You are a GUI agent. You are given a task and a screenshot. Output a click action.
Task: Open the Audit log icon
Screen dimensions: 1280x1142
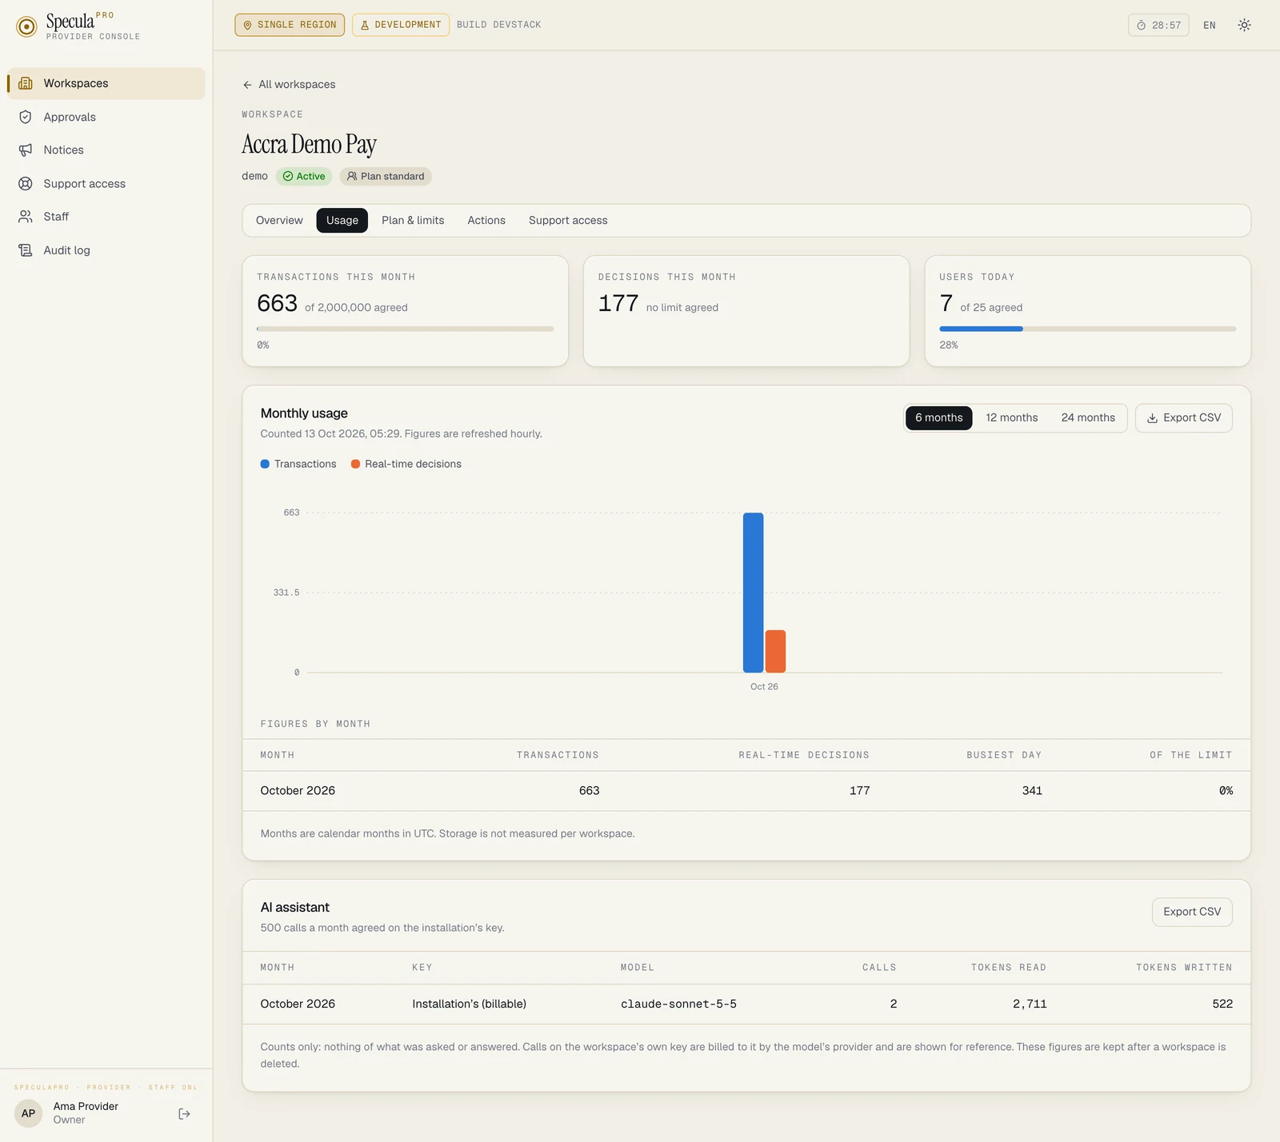coord(26,250)
